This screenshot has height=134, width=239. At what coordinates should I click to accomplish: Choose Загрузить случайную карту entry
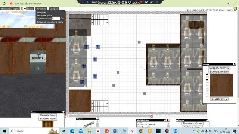click(x=50, y=22)
